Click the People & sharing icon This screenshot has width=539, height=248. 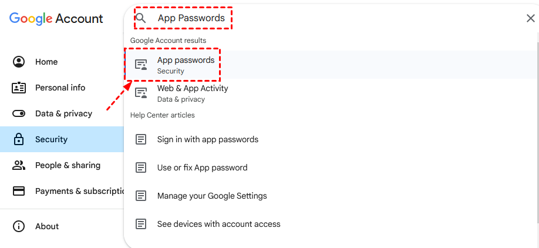tap(19, 165)
